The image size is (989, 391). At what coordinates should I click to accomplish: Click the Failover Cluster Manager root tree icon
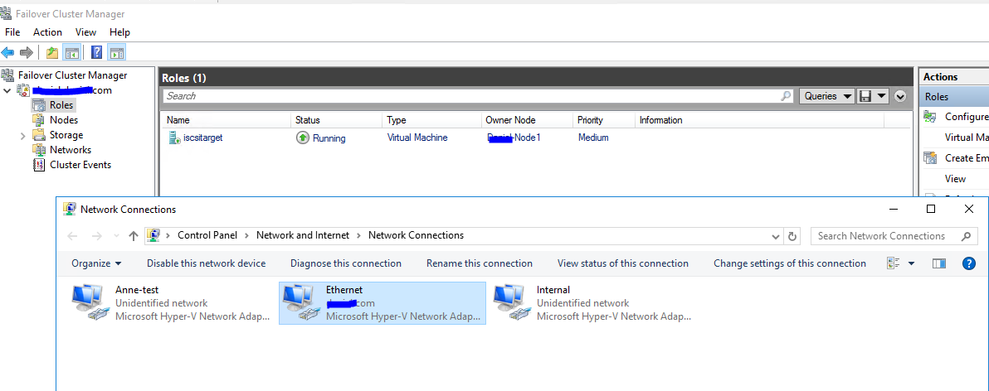7,75
